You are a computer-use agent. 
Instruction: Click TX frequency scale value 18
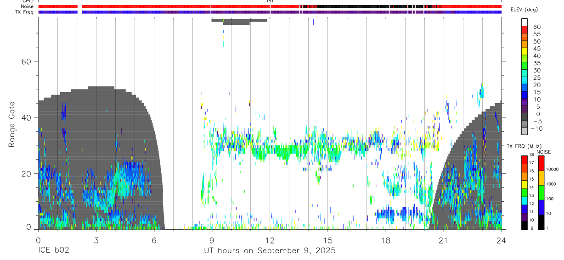531,155
